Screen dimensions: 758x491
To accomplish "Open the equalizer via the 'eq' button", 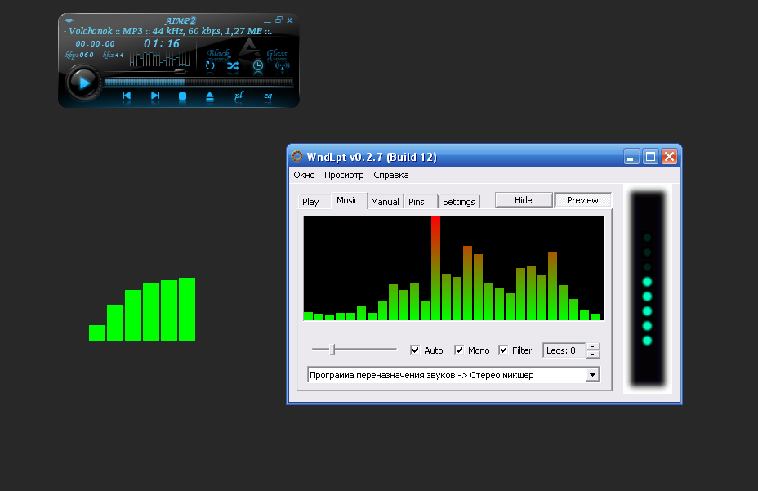I will click(268, 96).
